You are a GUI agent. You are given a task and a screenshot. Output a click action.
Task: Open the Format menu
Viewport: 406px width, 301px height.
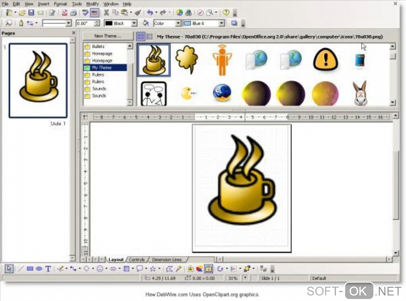[61, 4]
